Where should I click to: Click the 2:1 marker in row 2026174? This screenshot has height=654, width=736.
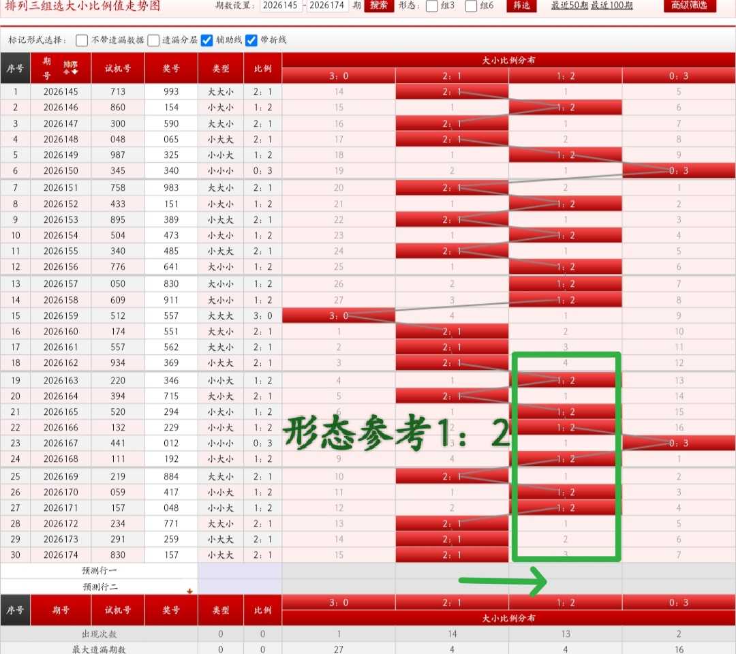click(452, 555)
